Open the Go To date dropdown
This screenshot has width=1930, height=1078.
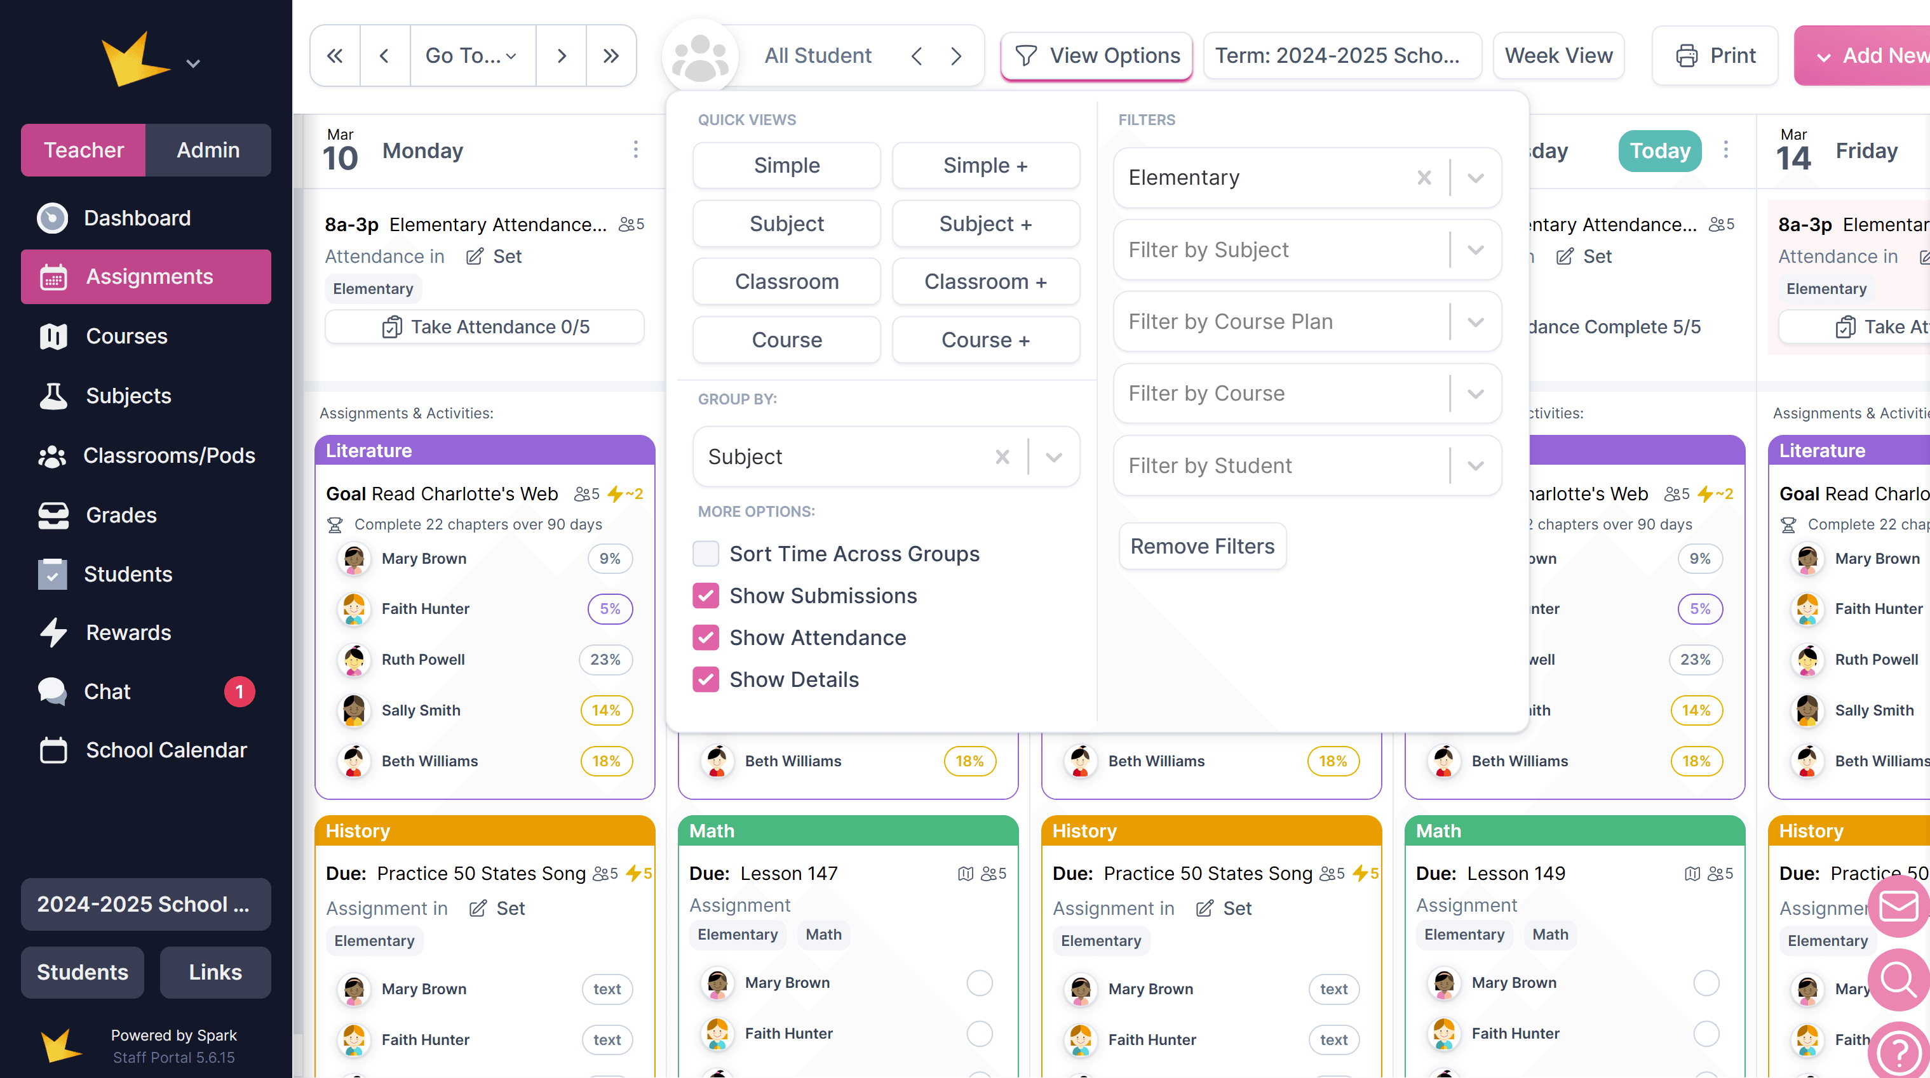[x=472, y=55]
